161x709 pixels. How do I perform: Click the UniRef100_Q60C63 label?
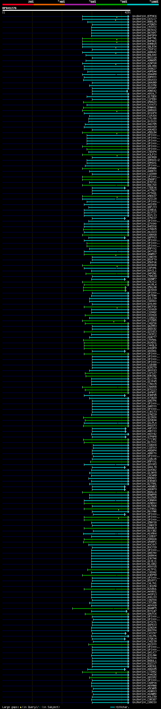click(x=144, y=370)
